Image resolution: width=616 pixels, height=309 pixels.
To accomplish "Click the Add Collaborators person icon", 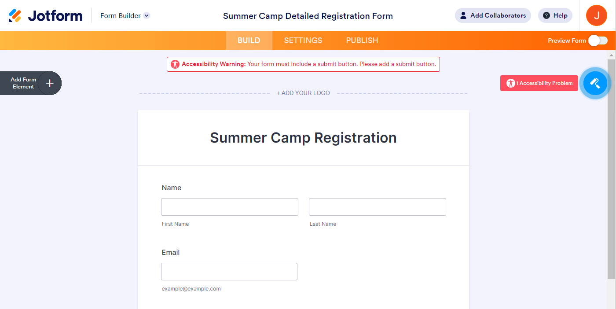I will [463, 15].
